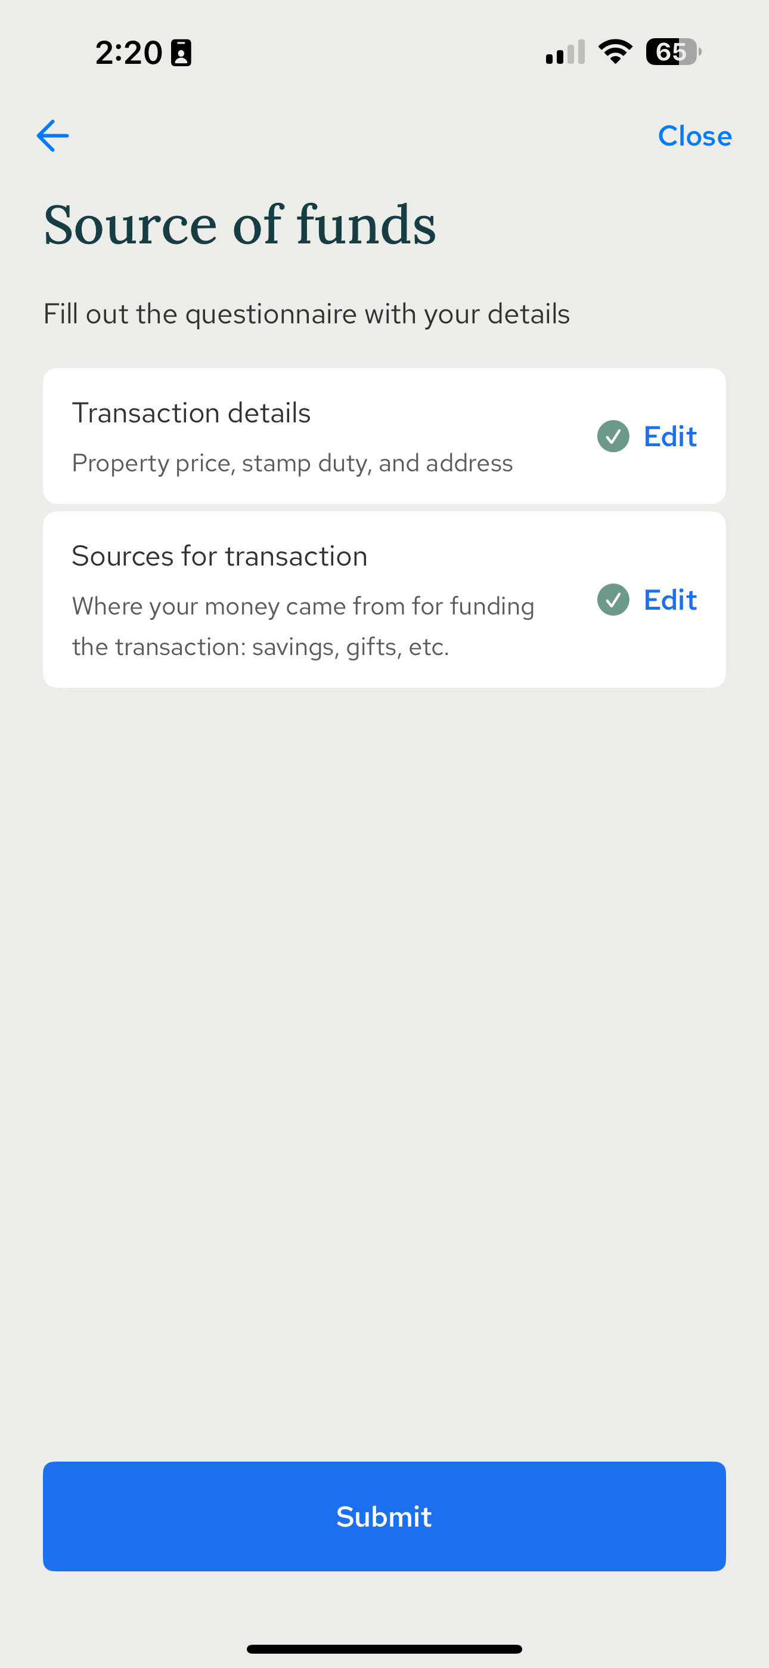The image size is (769, 1668).
Task: Tap the property price and stamp duty description
Action: pyautogui.click(x=293, y=463)
